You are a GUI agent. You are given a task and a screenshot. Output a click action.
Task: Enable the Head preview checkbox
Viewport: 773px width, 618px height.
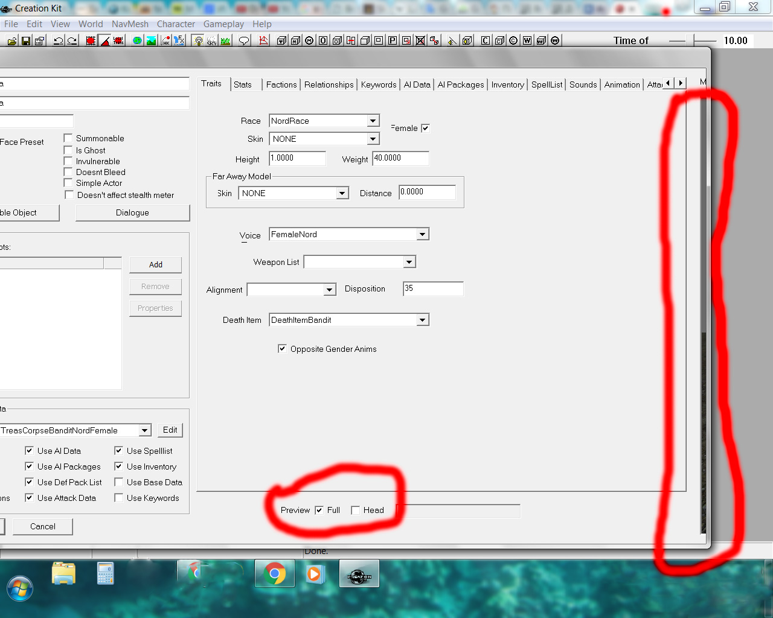pyautogui.click(x=355, y=510)
